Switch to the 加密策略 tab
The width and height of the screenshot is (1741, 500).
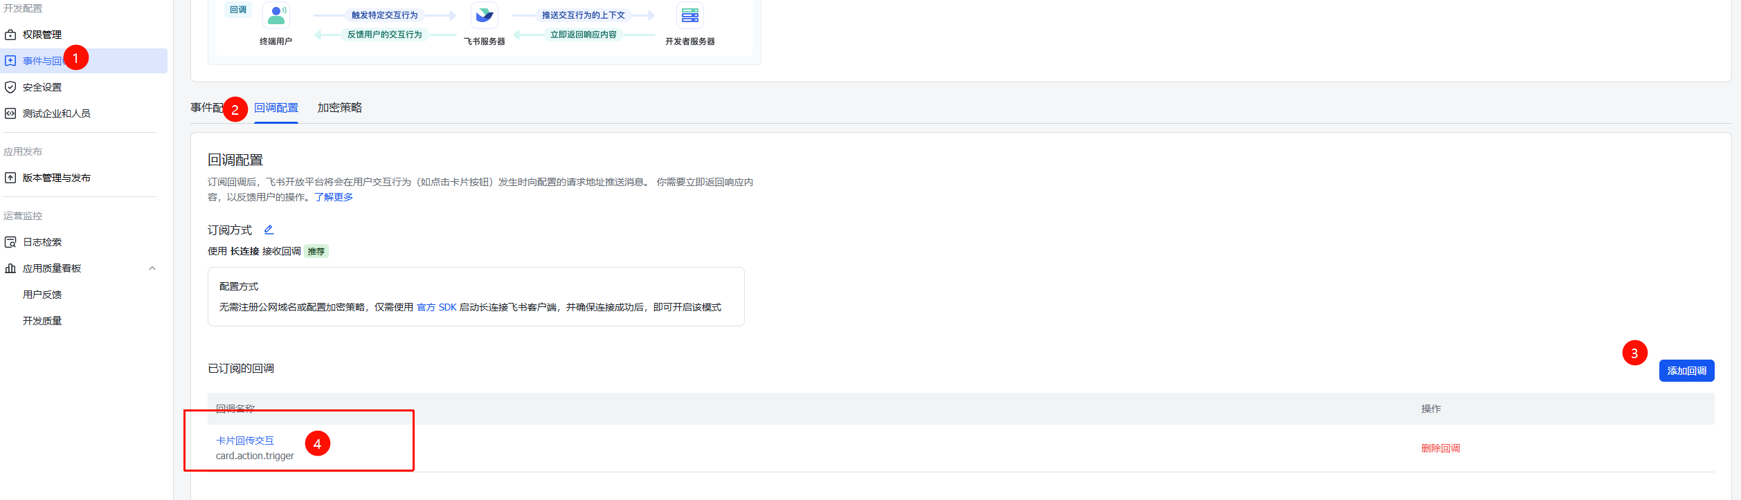point(339,108)
